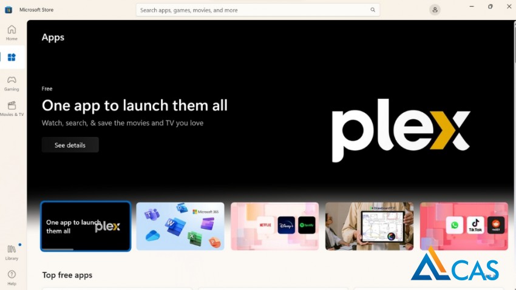Image resolution: width=516 pixels, height=290 pixels.
Task: Select the Netflix Disney+ Spotify thumbnail
Action: 275,226
